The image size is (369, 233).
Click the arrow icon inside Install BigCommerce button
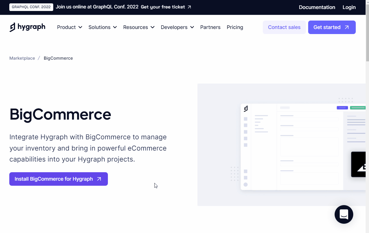coord(99,179)
